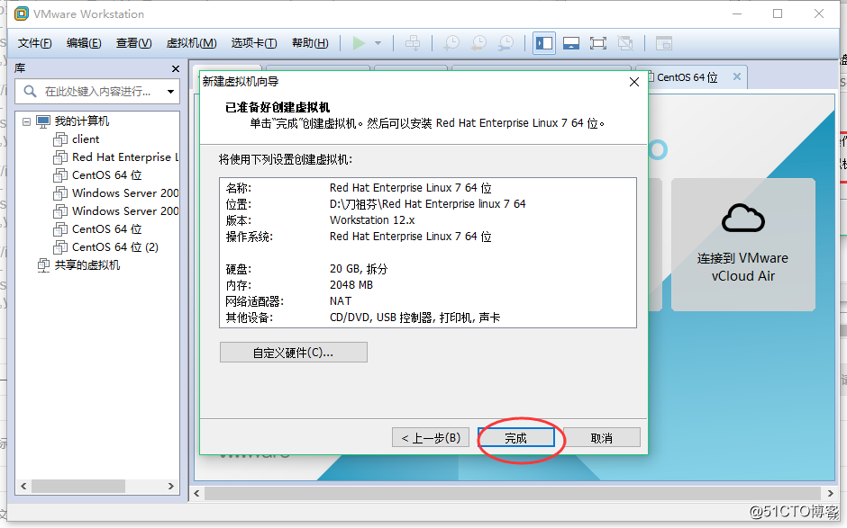
Task: Click 连接到 VMware vCloud Air tile
Action: coord(742,245)
